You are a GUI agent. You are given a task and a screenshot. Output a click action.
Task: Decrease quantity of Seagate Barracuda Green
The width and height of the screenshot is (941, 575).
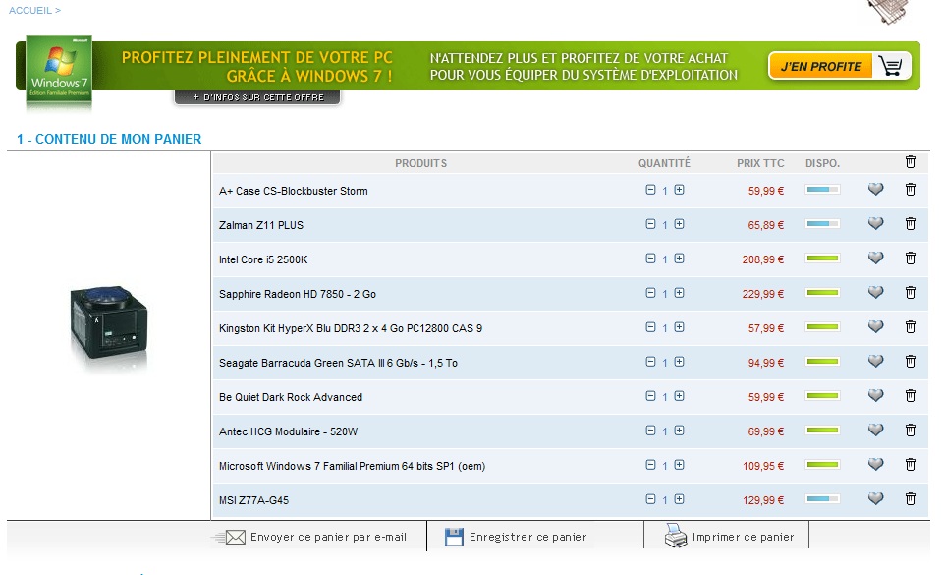650,362
